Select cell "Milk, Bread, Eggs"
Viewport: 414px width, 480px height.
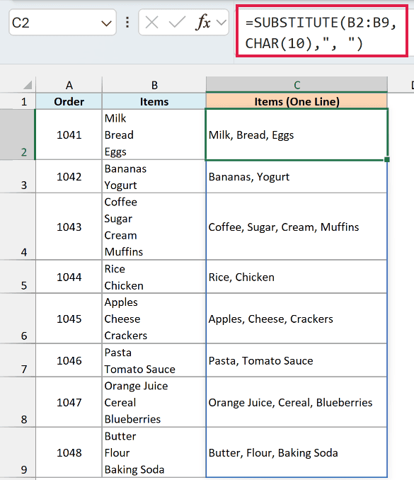[x=297, y=135]
